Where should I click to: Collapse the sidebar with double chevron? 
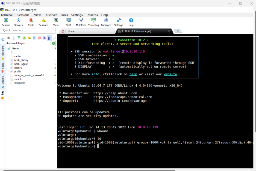point(3,40)
